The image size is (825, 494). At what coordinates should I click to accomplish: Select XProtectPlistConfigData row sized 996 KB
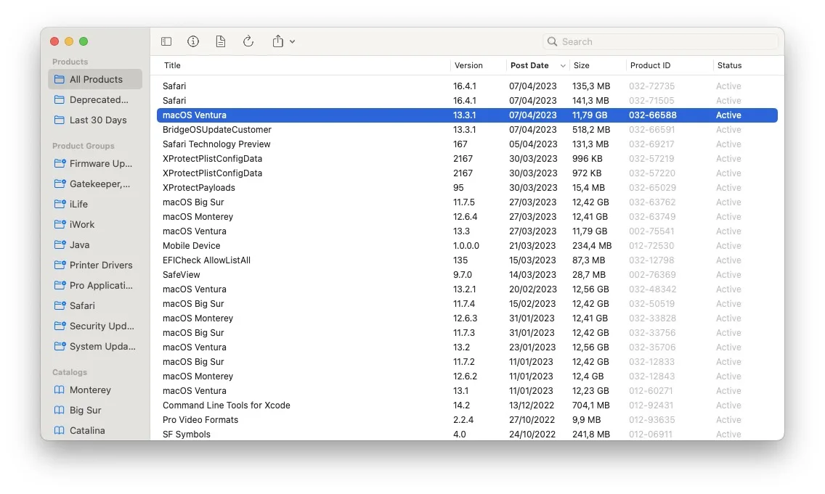[x=467, y=159]
